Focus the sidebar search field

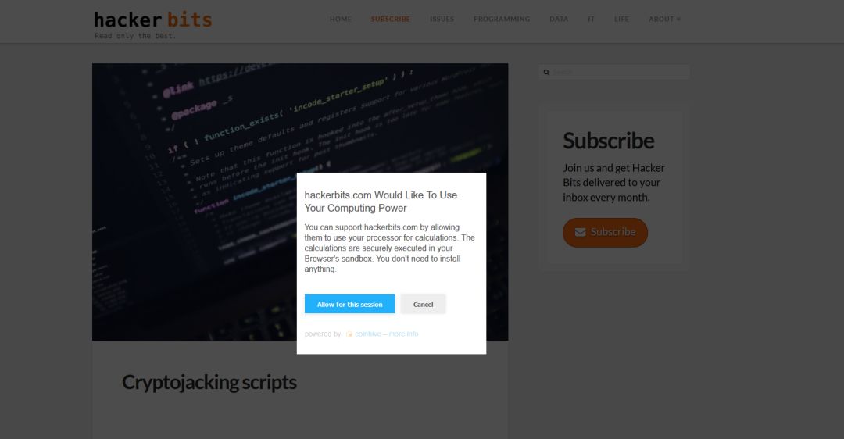point(614,72)
